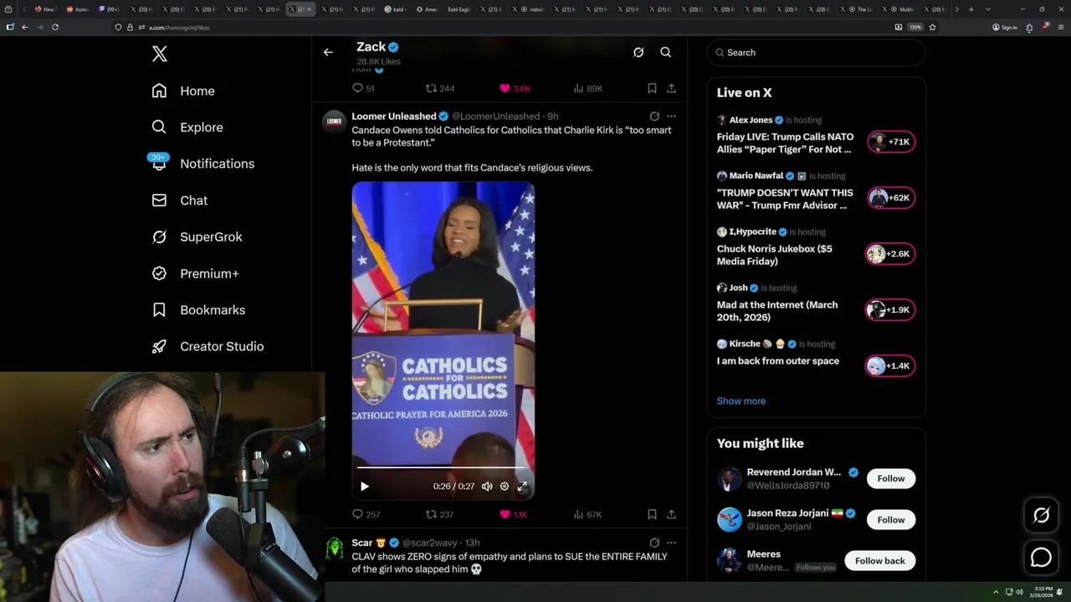Screen dimensions: 1071x602
Task: Open SuperGrok in the sidebar
Action: (197, 237)
